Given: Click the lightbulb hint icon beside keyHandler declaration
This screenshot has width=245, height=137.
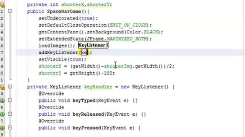Looking at the screenshot, I should [2, 87].
